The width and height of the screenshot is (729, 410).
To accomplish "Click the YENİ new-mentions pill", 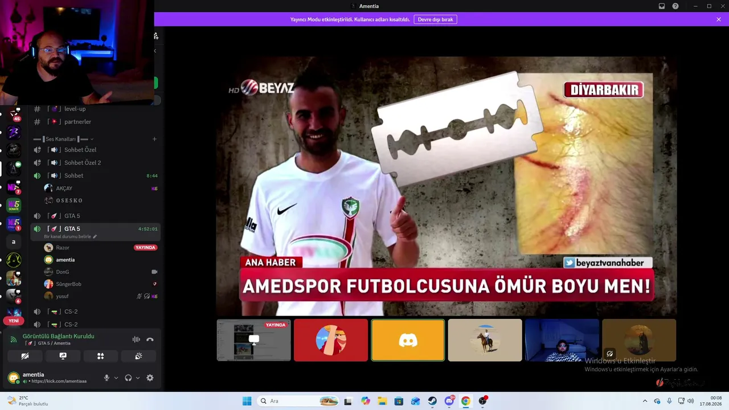I will (x=14, y=321).
